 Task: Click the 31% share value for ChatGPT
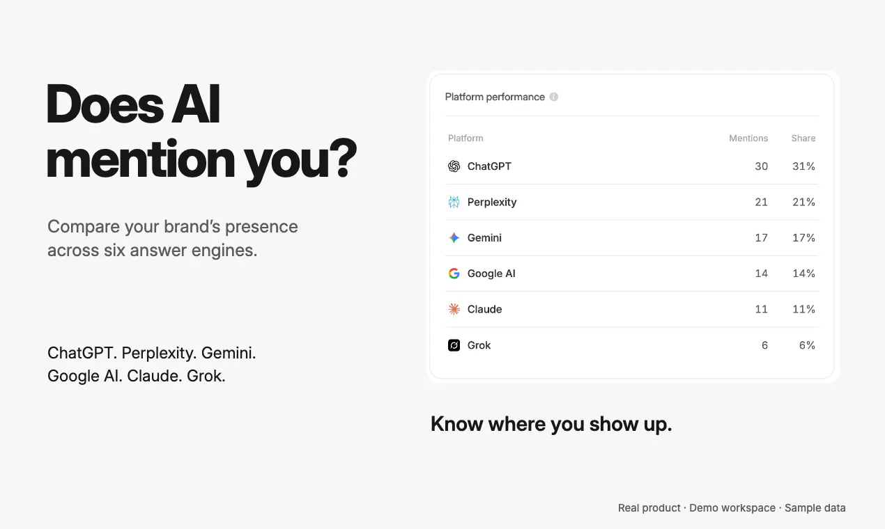803,166
